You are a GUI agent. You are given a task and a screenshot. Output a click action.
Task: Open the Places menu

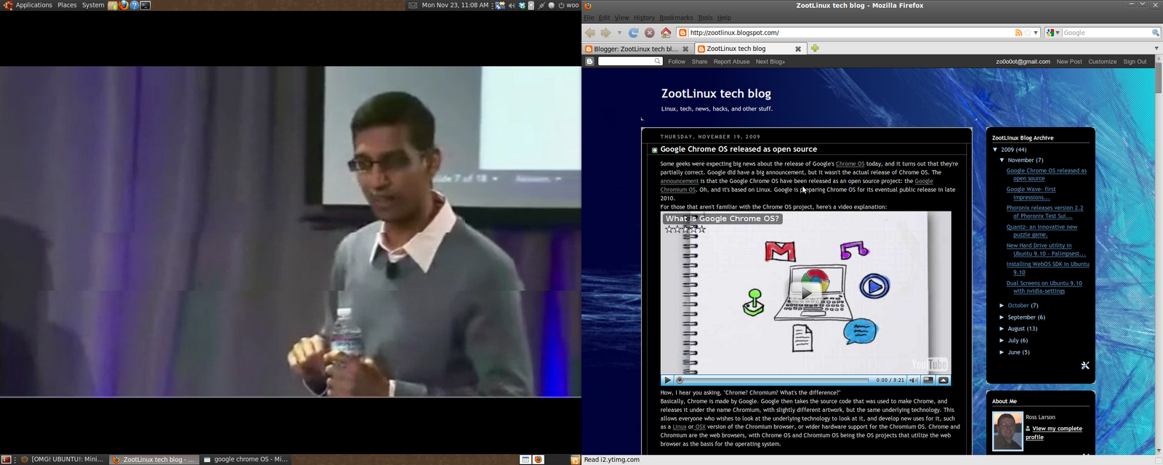tap(67, 5)
